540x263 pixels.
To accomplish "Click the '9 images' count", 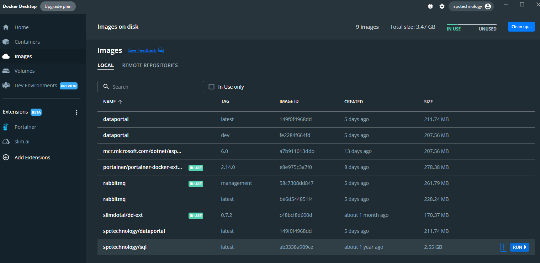I will pyautogui.click(x=367, y=27).
